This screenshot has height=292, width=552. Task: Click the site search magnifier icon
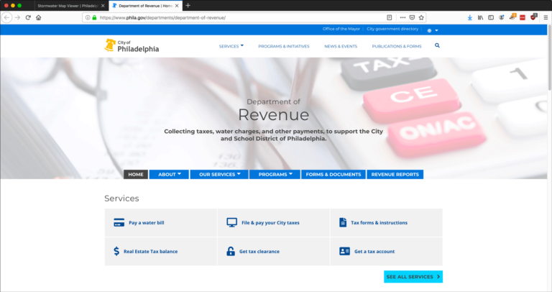(437, 45)
